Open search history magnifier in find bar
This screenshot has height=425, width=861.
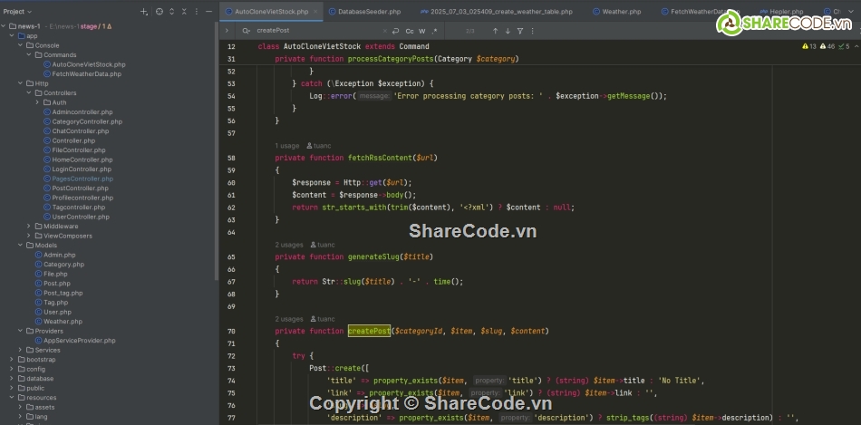[246, 32]
